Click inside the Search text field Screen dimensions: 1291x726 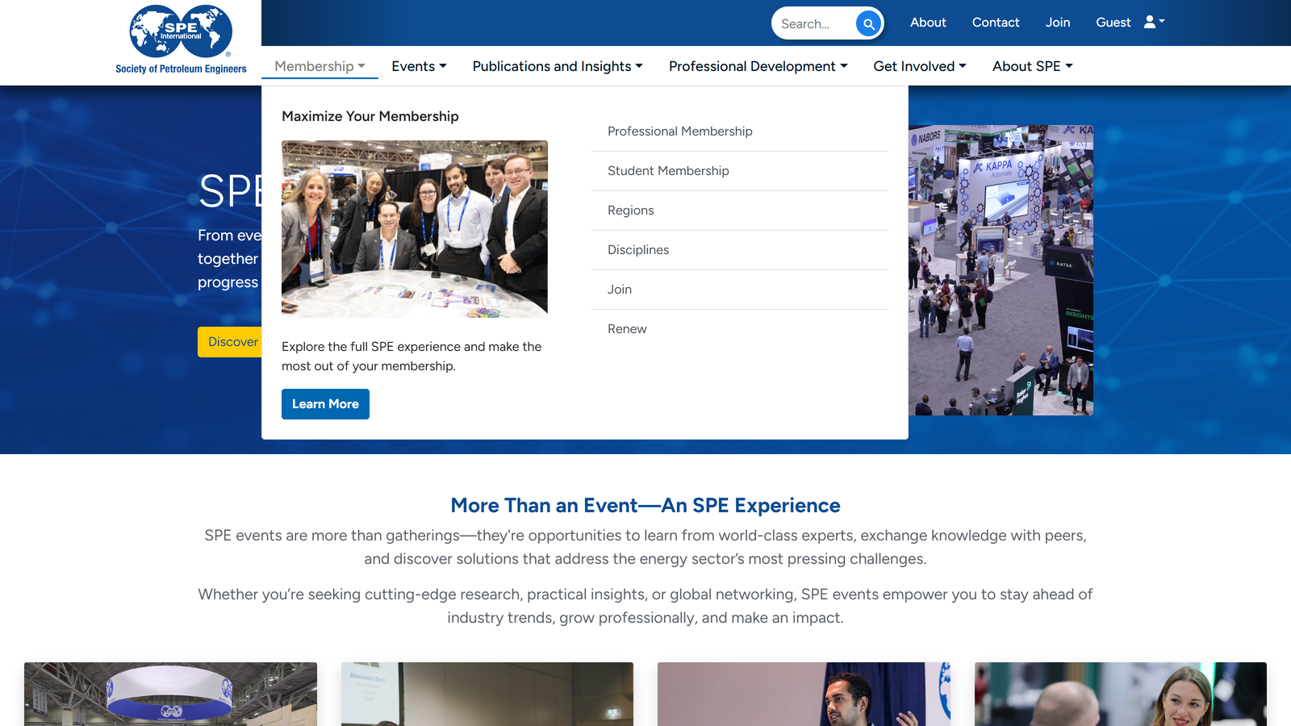[x=813, y=23]
